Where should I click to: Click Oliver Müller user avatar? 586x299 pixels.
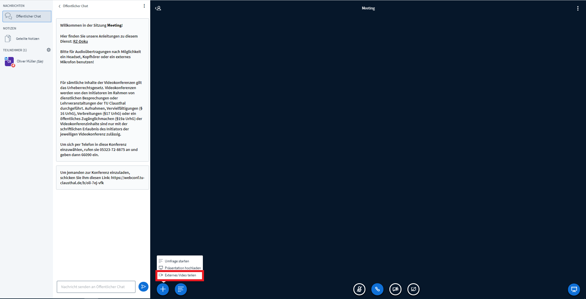tap(9, 61)
